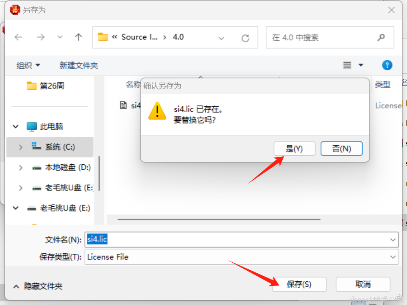The height and width of the screenshot is (305, 407).
Task: Open the 组织 menu
Action: coord(28,65)
